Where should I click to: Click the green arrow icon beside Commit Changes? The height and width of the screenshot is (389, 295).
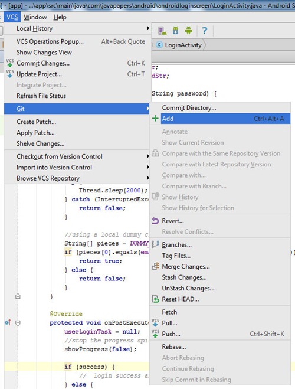coord(9,63)
